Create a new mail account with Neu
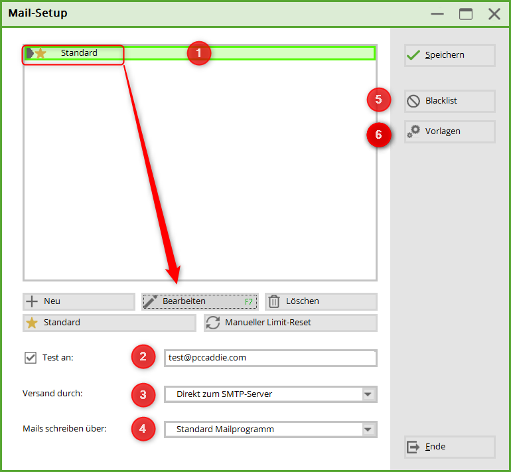Screen dimensions: 511x472 pos(79,301)
